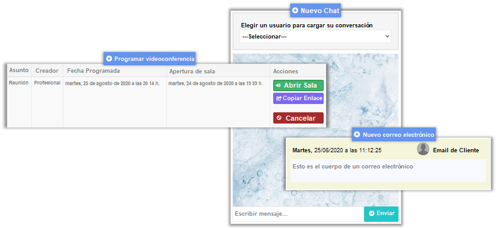This screenshot has width=497, height=230.
Task: Click the Creador column header
Action: (47, 70)
